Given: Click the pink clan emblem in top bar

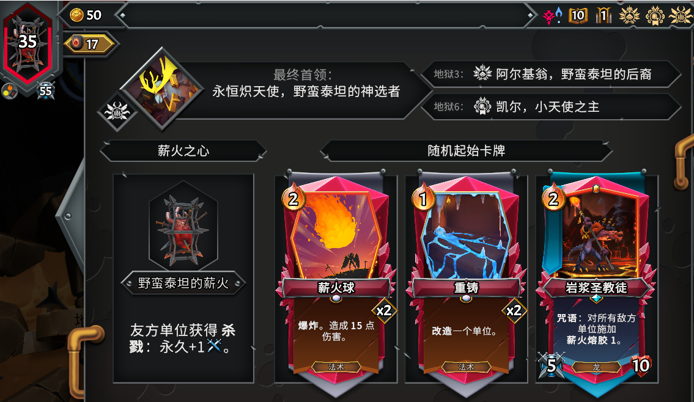Looking at the screenshot, I should click(552, 16).
